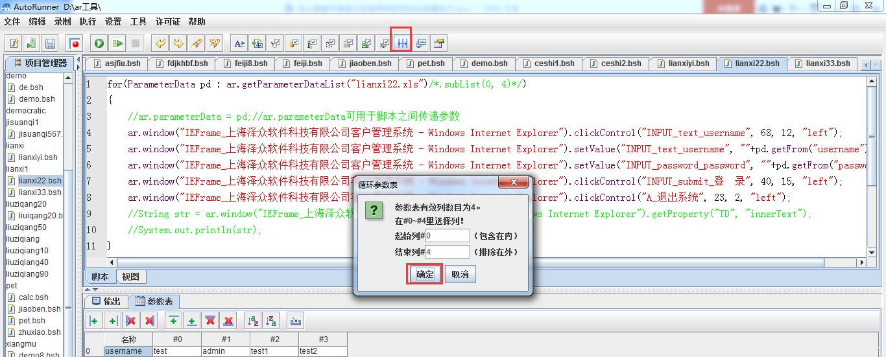Image resolution: width=886 pixels, height=357 pixels.
Task: Click the blue tray import icon in parameter toolbar
Action: coord(296,321)
